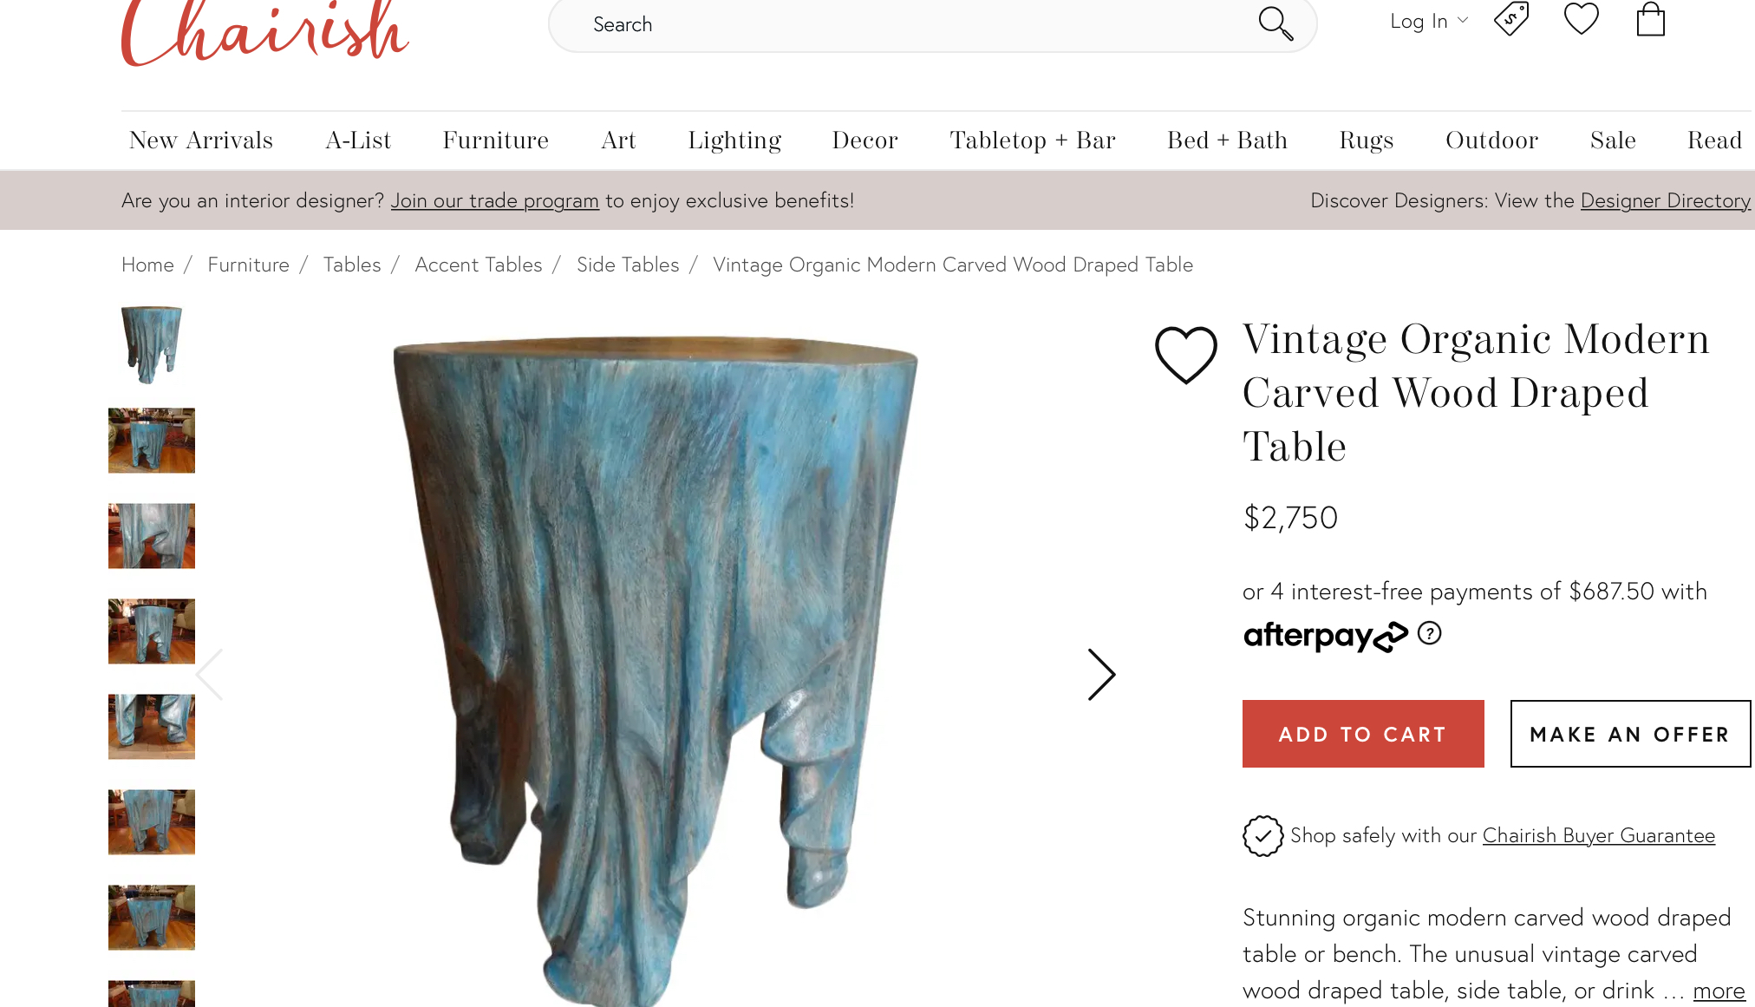Click the Add to Cart button

pos(1363,734)
